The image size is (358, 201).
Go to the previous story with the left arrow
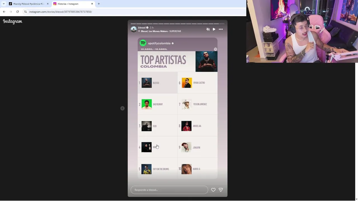pyautogui.click(x=123, y=108)
